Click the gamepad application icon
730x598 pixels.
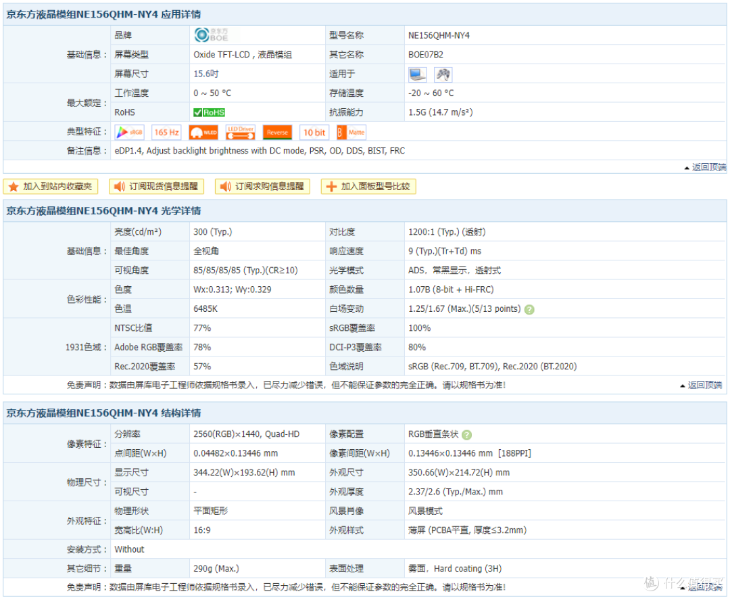(443, 74)
